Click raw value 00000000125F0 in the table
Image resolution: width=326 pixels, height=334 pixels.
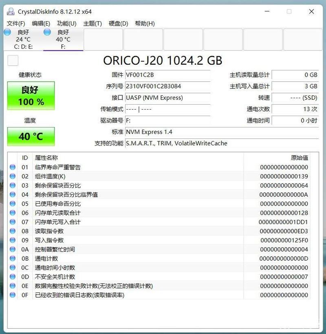(x=284, y=240)
